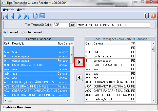Open the Arquivo menu
The image size is (158, 111).
[x=8, y=9]
